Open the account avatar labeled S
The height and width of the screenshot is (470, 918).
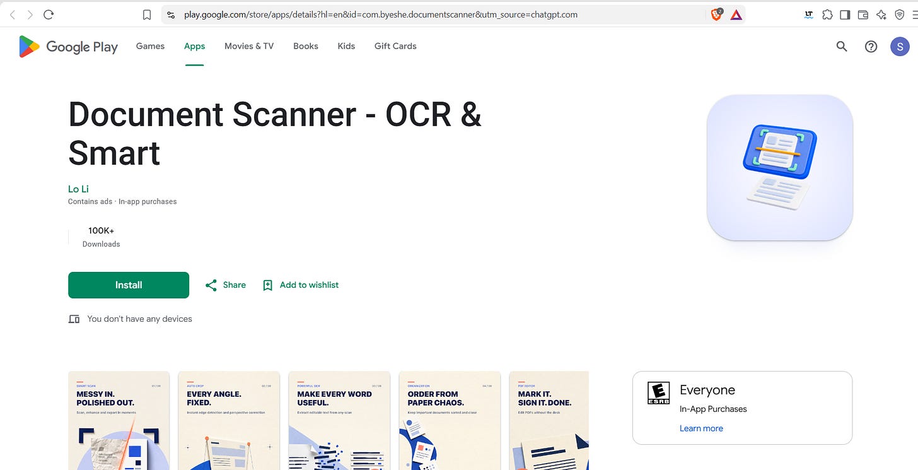[x=900, y=46]
